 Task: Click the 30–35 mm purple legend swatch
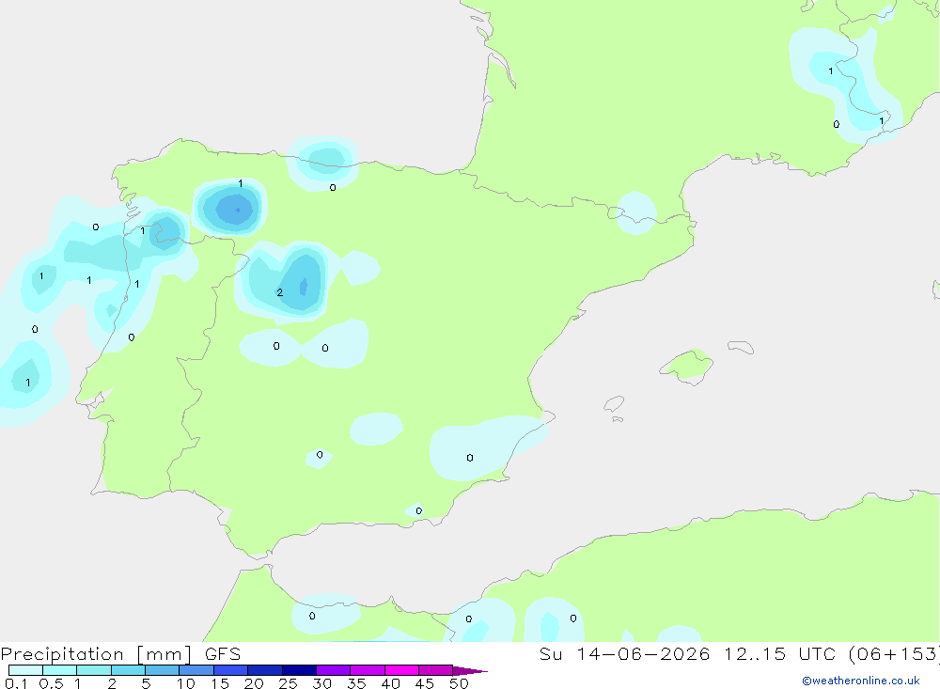point(333,670)
